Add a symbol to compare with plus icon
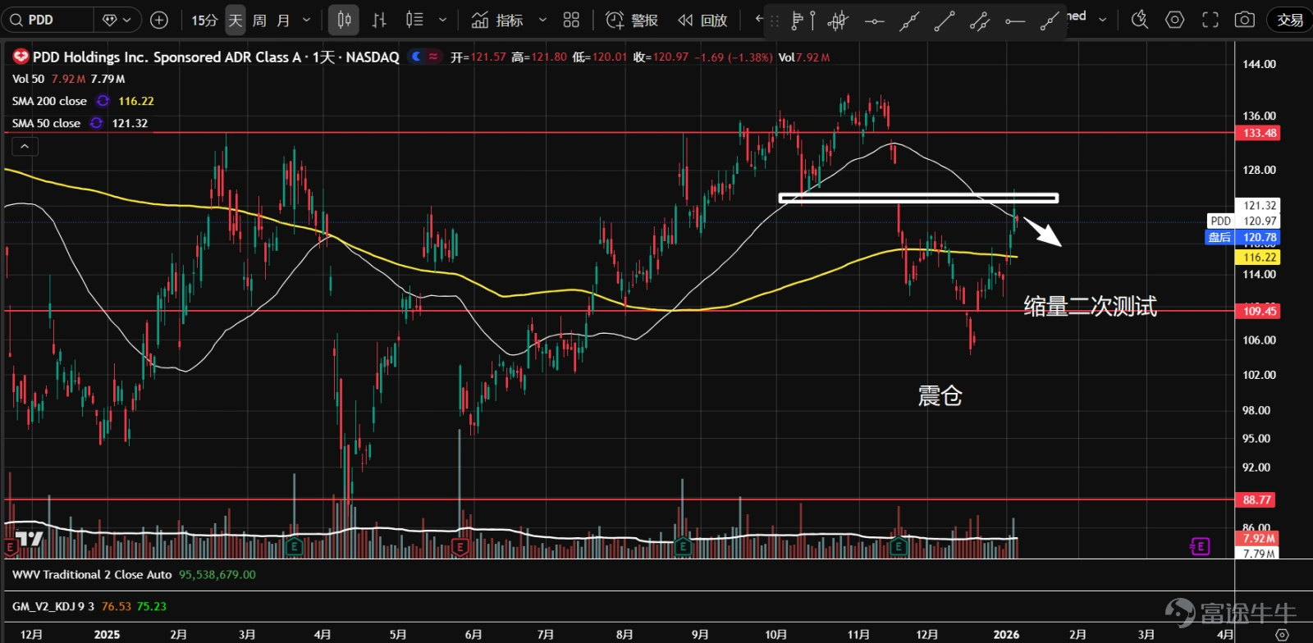1313x643 pixels. tap(160, 20)
